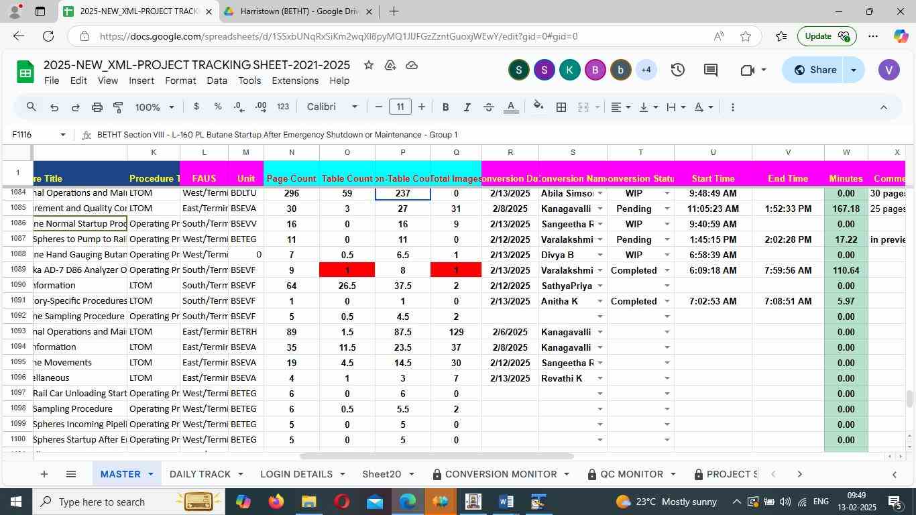The image size is (916, 515).
Task: Open the borders tool
Action: click(561, 107)
